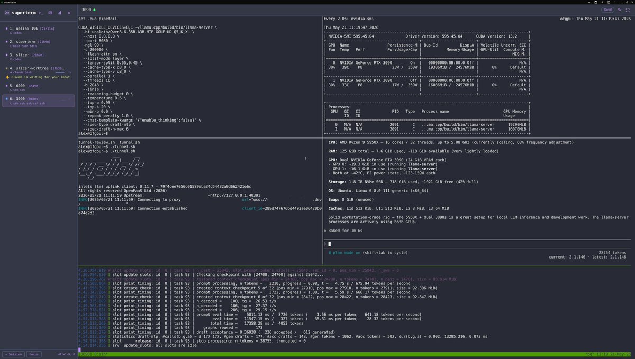
Task: Open the bar chart stats icon
Action: [x=59, y=12]
